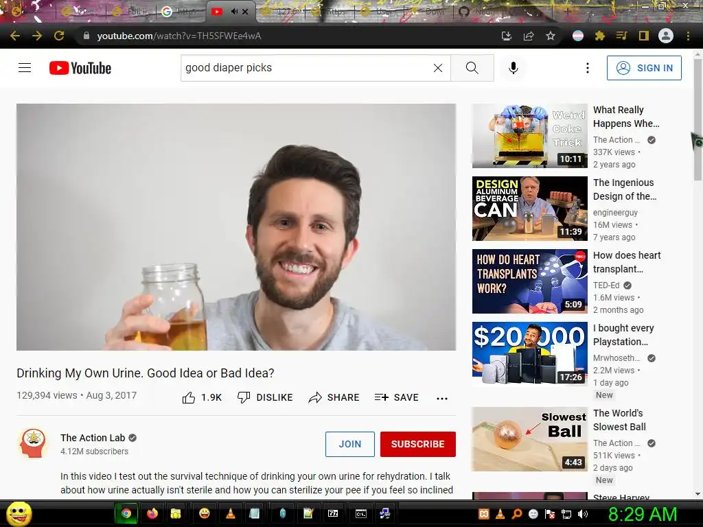This screenshot has width=703, height=527.
Task: Close the active YouTube tab
Action: coord(245,12)
